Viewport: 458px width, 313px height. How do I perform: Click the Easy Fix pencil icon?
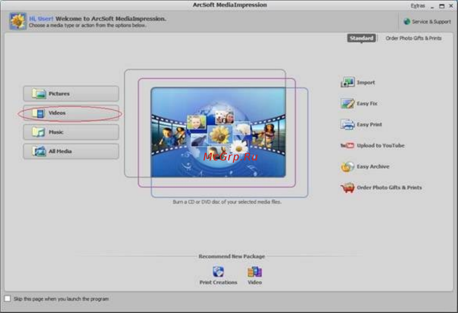348,103
